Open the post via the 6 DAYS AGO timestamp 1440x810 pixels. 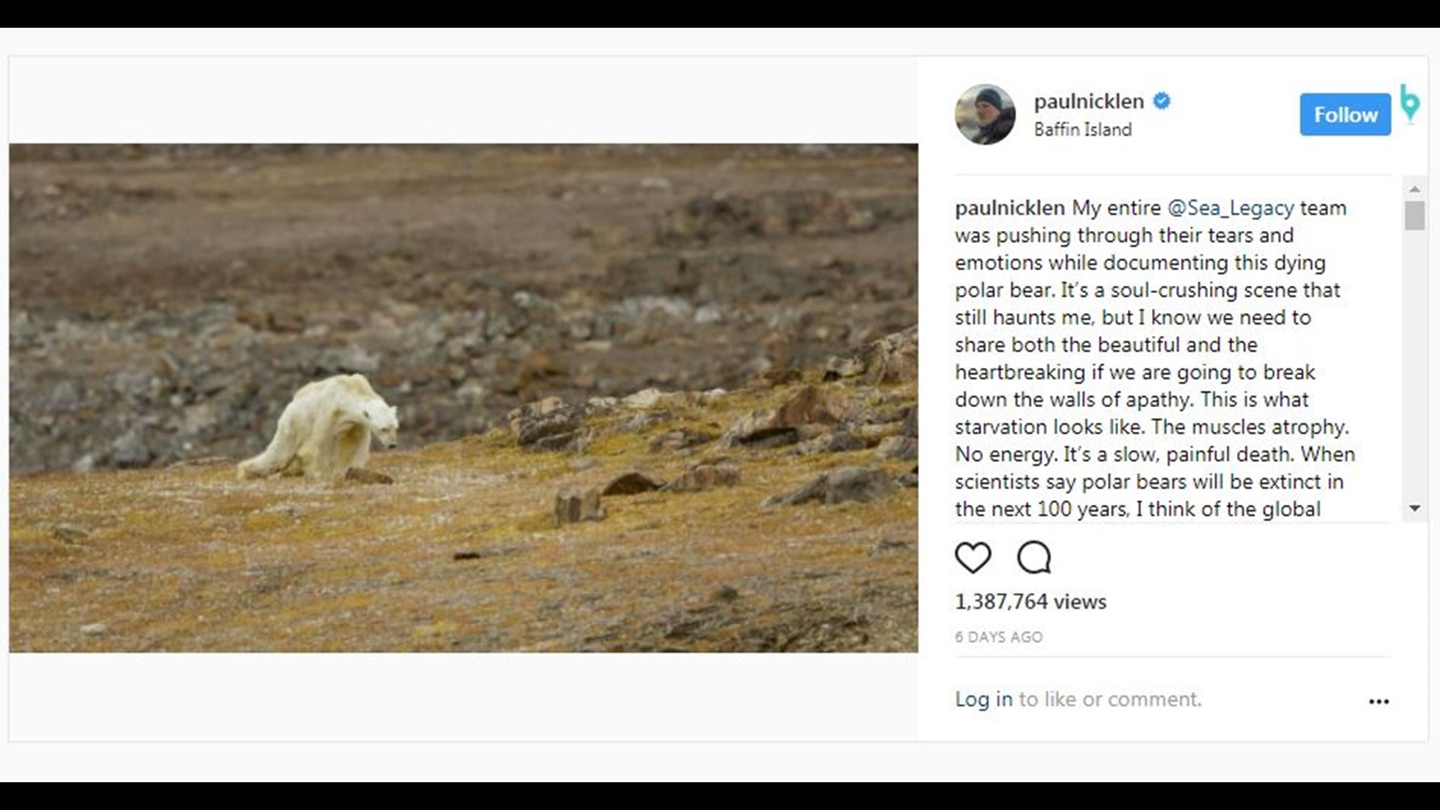(x=998, y=637)
